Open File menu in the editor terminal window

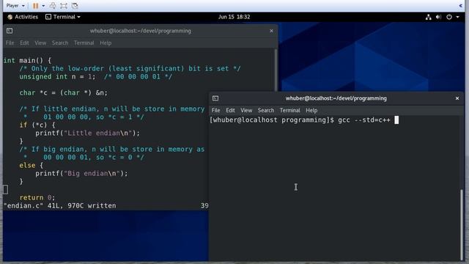pyautogui.click(x=10, y=43)
